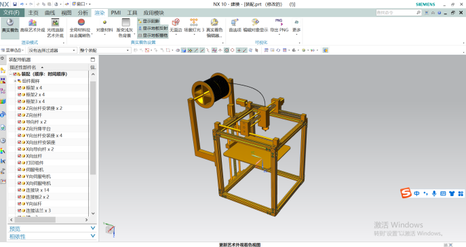Viewport: 466px width, 247px height.
Task: Uncheck the 连接块 x 14 checkbox
Action: (x=19, y=190)
